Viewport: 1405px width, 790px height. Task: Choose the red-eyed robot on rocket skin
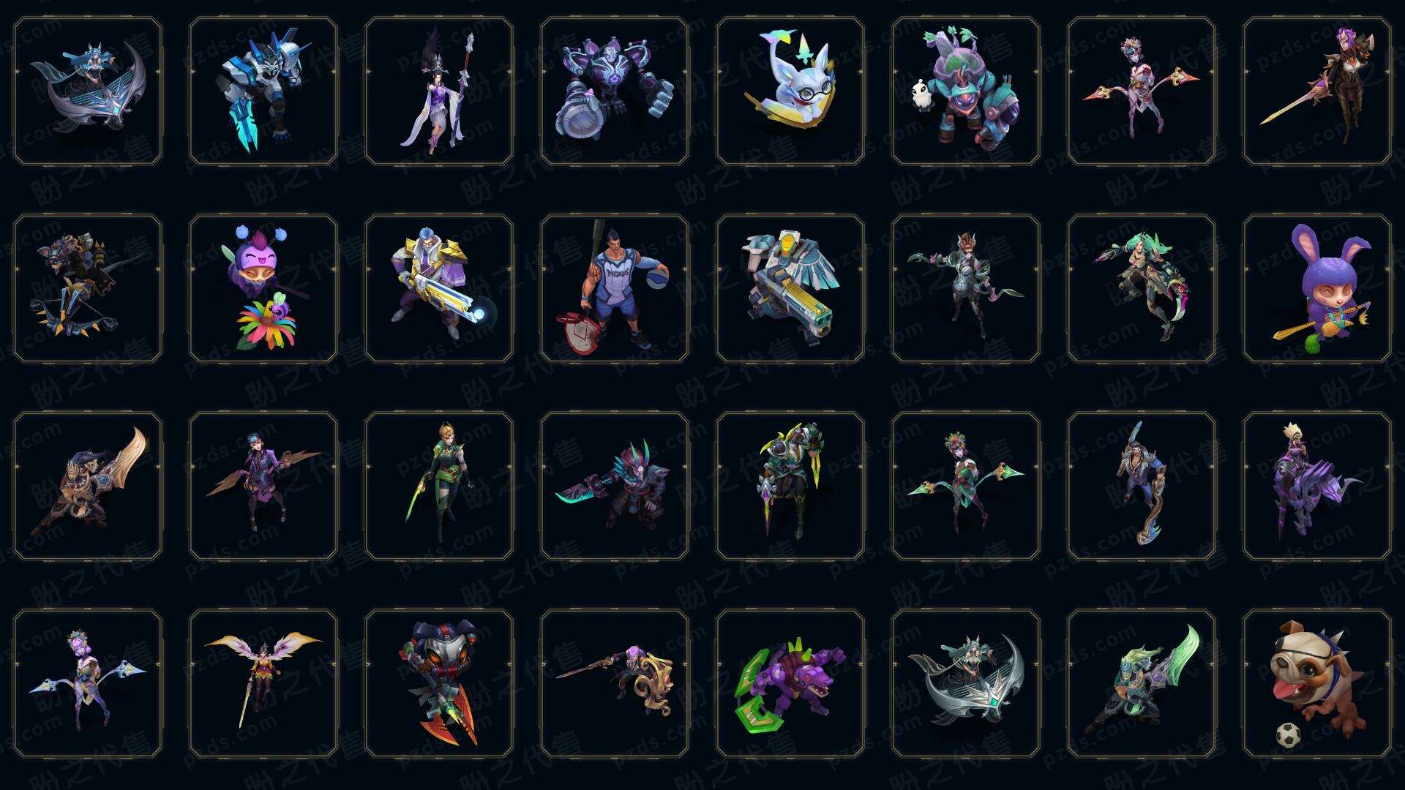[x=439, y=683]
